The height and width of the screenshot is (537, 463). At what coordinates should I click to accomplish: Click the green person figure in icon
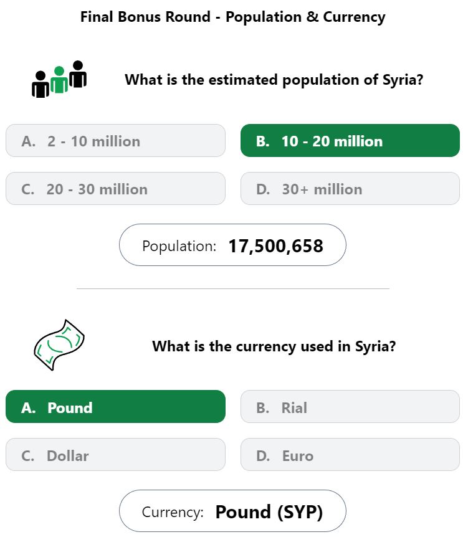[59, 80]
